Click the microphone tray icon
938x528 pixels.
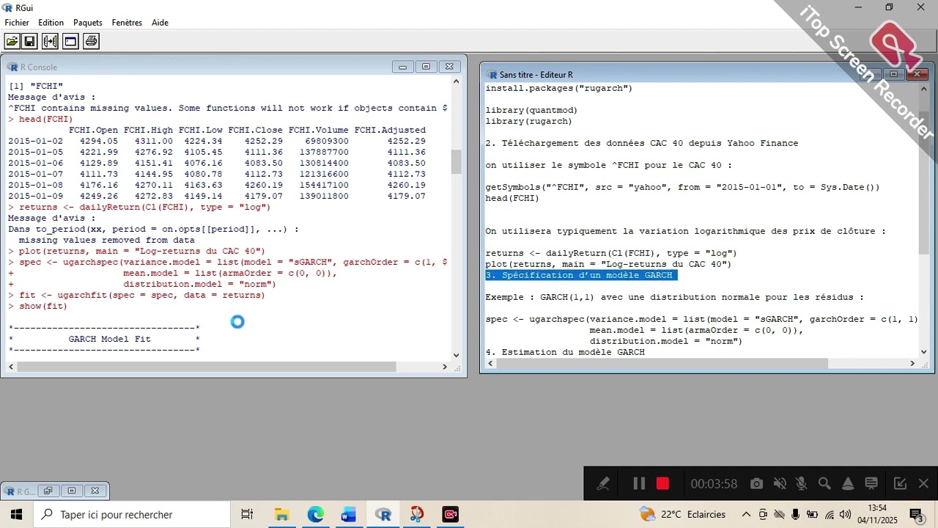[x=796, y=515]
